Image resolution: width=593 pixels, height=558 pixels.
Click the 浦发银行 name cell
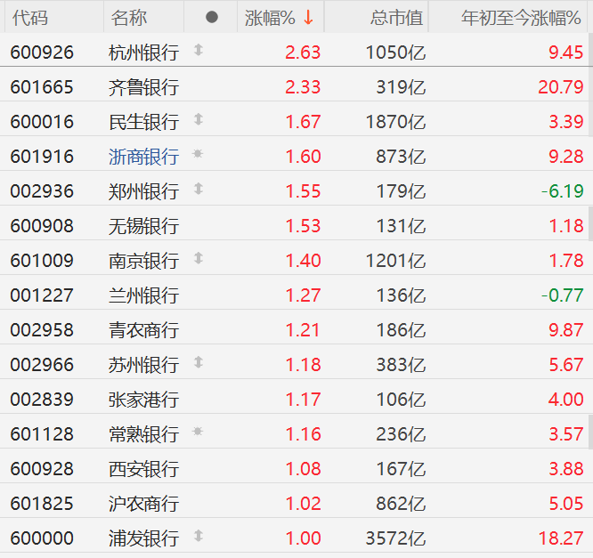(x=143, y=538)
